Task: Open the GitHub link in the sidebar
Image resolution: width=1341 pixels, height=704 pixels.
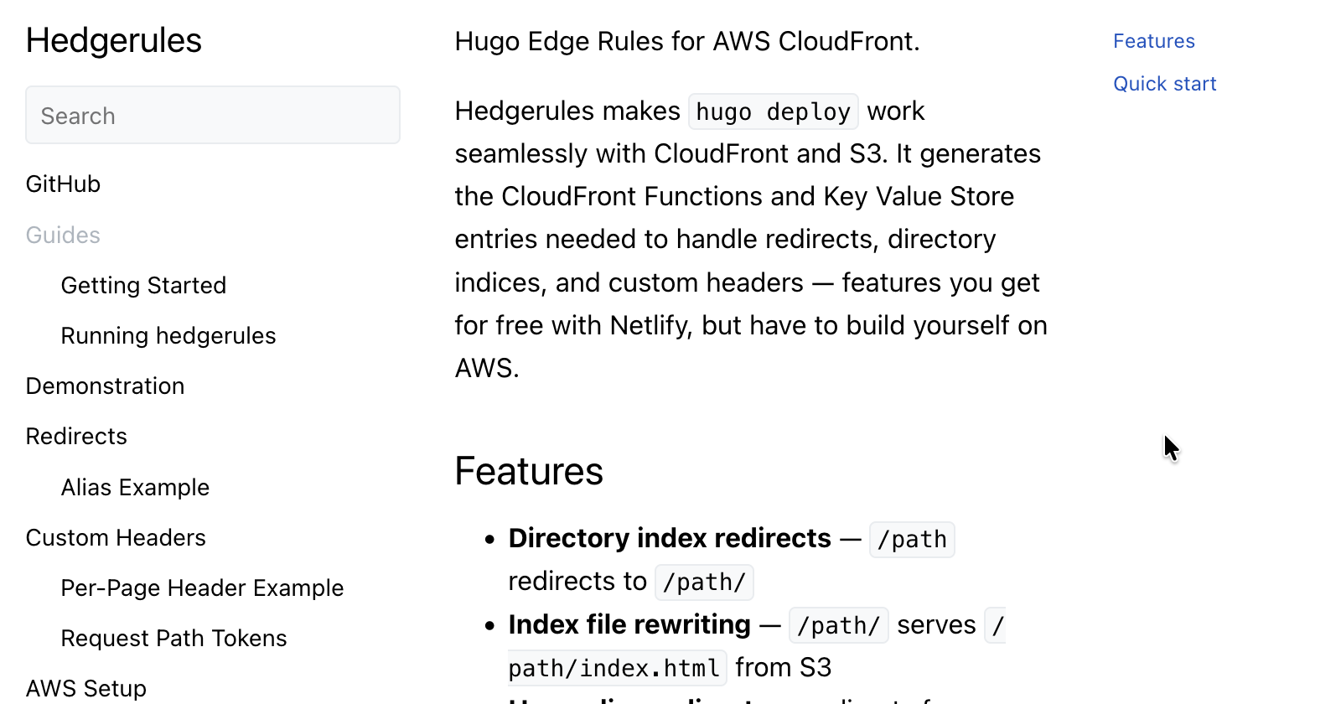Action: coord(63,184)
